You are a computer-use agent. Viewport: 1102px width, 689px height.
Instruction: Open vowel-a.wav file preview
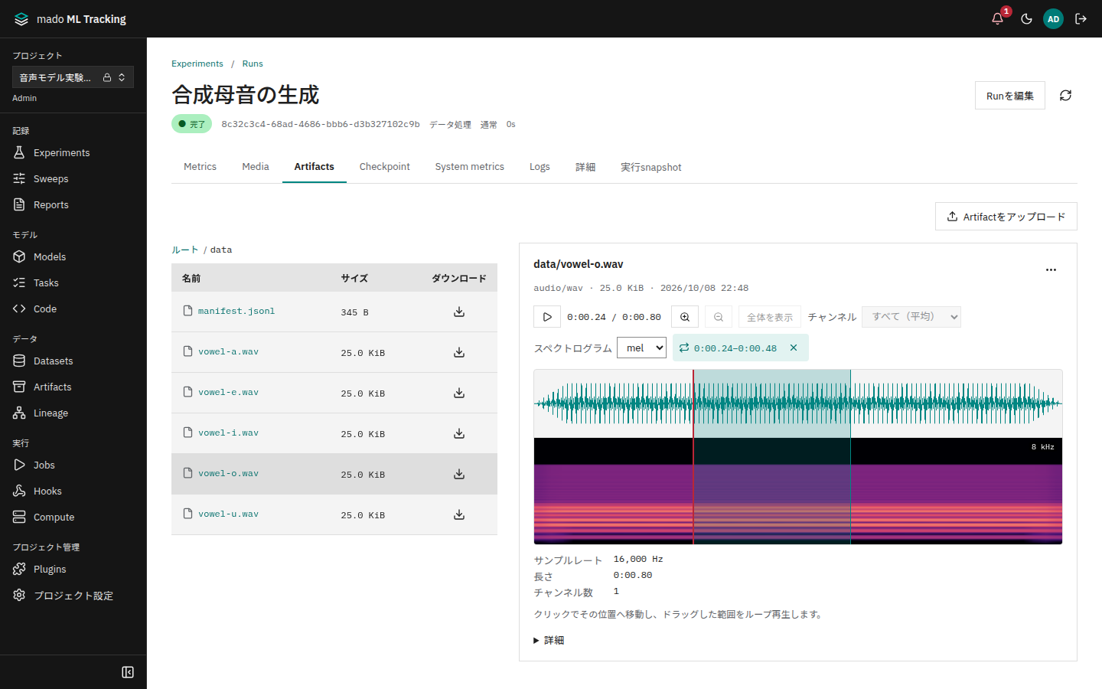pyautogui.click(x=228, y=352)
